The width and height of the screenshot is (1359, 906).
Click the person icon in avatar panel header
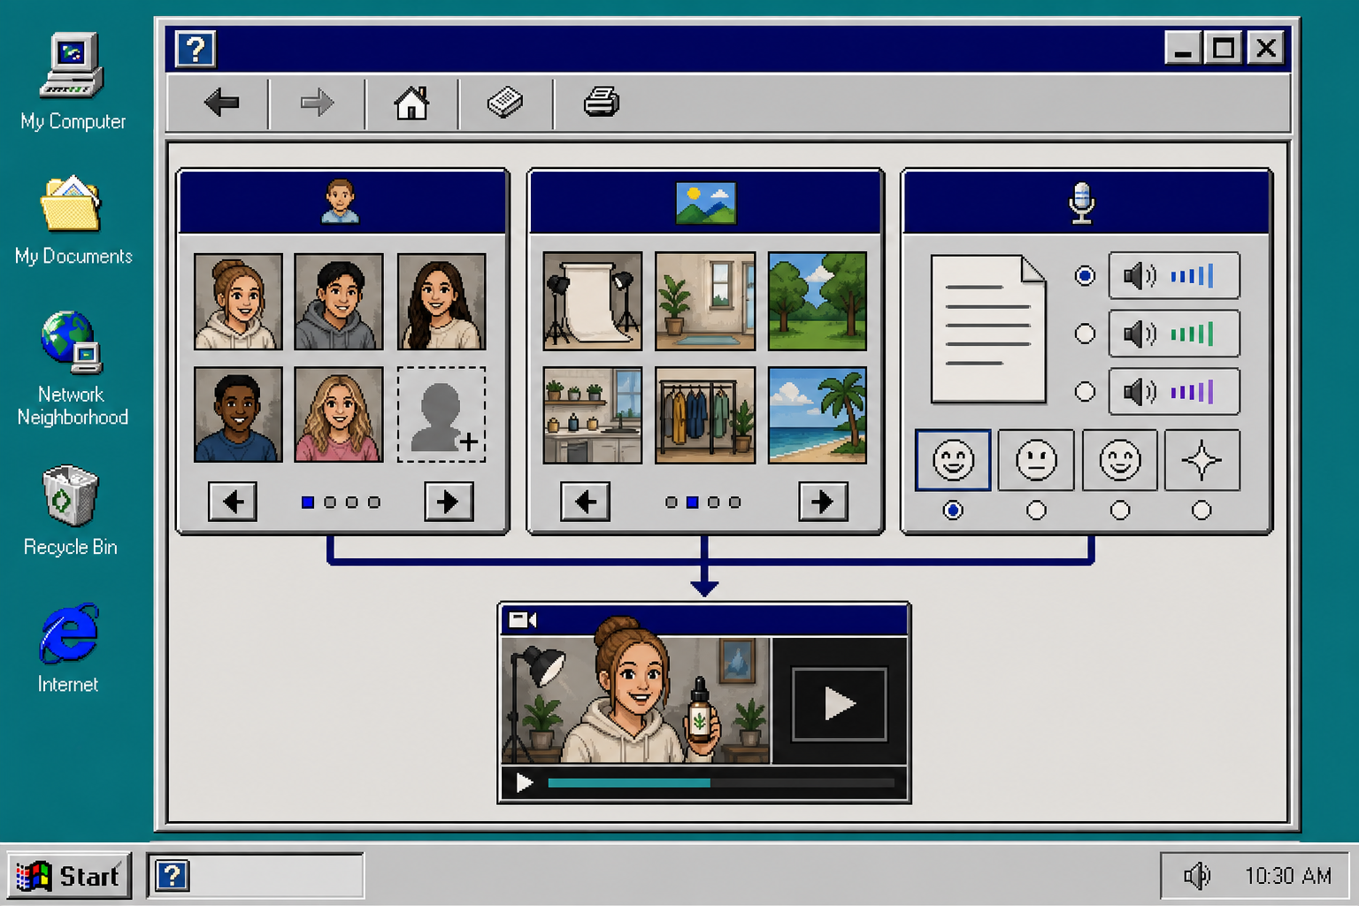tap(340, 202)
